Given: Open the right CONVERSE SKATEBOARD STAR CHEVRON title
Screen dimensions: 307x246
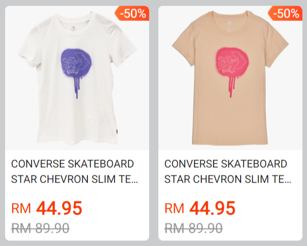Looking at the screenshot, I should 228,171.
